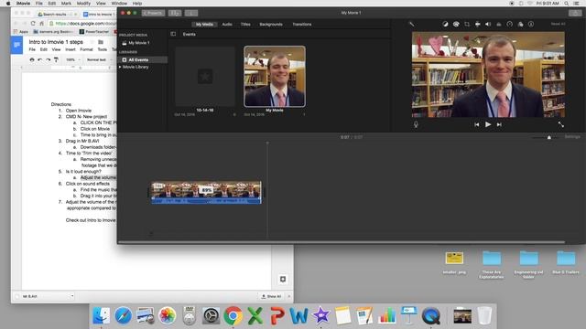
Task: Open the speed adjustment speedometer icon
Action: [509, 25]
